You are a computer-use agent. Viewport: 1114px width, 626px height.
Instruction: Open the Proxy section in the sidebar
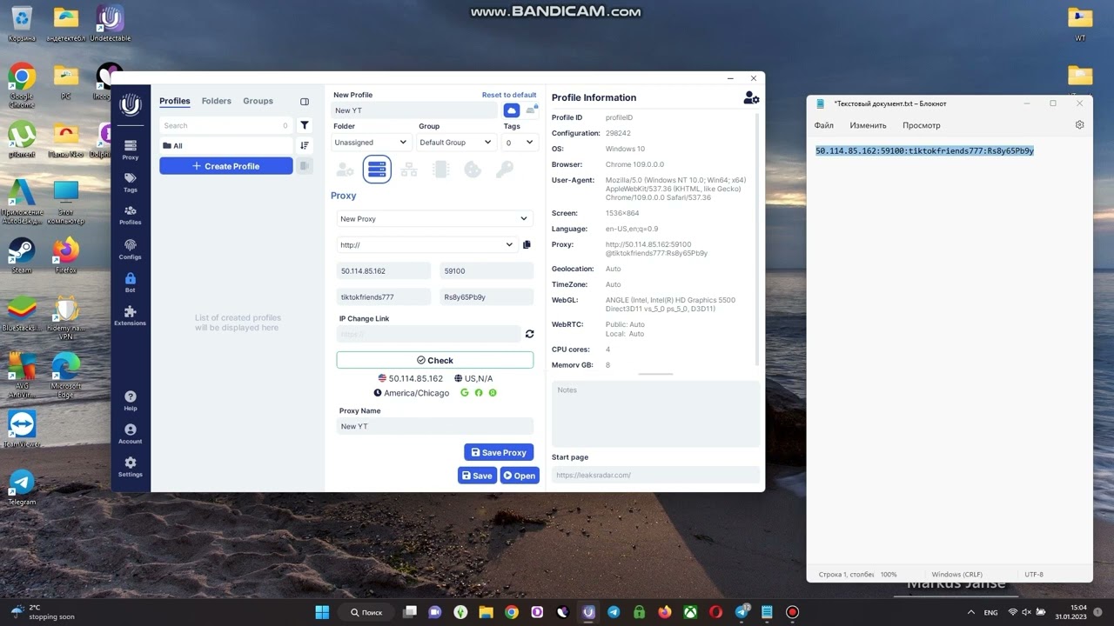tap(131, 150)
